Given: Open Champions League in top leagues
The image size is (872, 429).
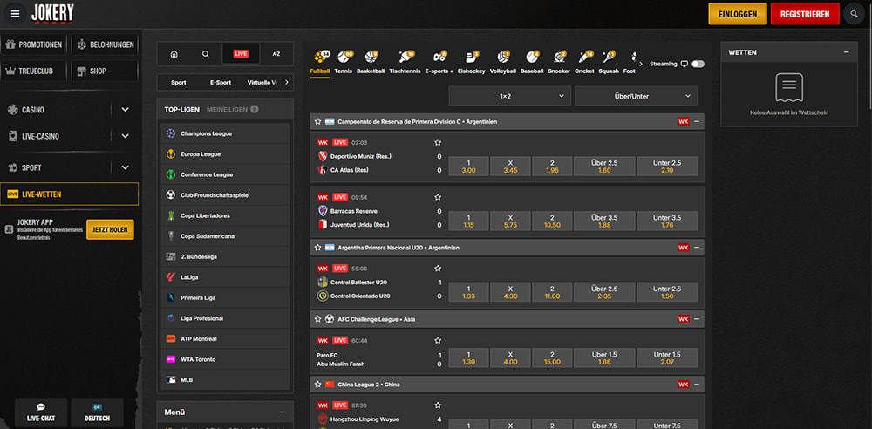Looking at the screenshot, I should coord(225,133).
